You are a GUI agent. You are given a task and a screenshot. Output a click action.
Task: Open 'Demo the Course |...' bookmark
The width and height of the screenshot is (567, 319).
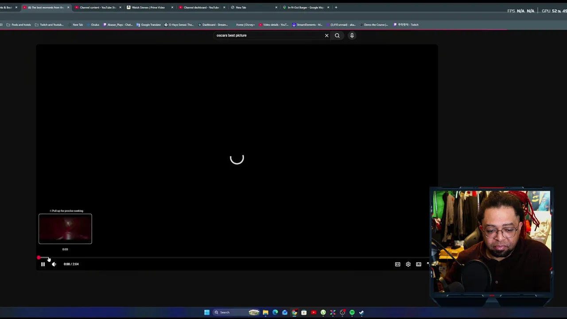tap(374, 25)
